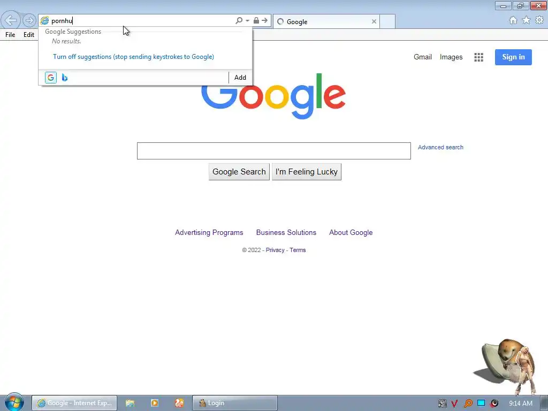Open the Privacy link
The width and height of the screenshot is (548, 411).
tap(275, 250)
